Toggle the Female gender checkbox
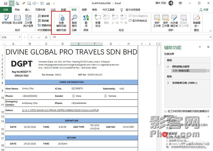This screenshot has height=151, width=213. click(105, 96)
